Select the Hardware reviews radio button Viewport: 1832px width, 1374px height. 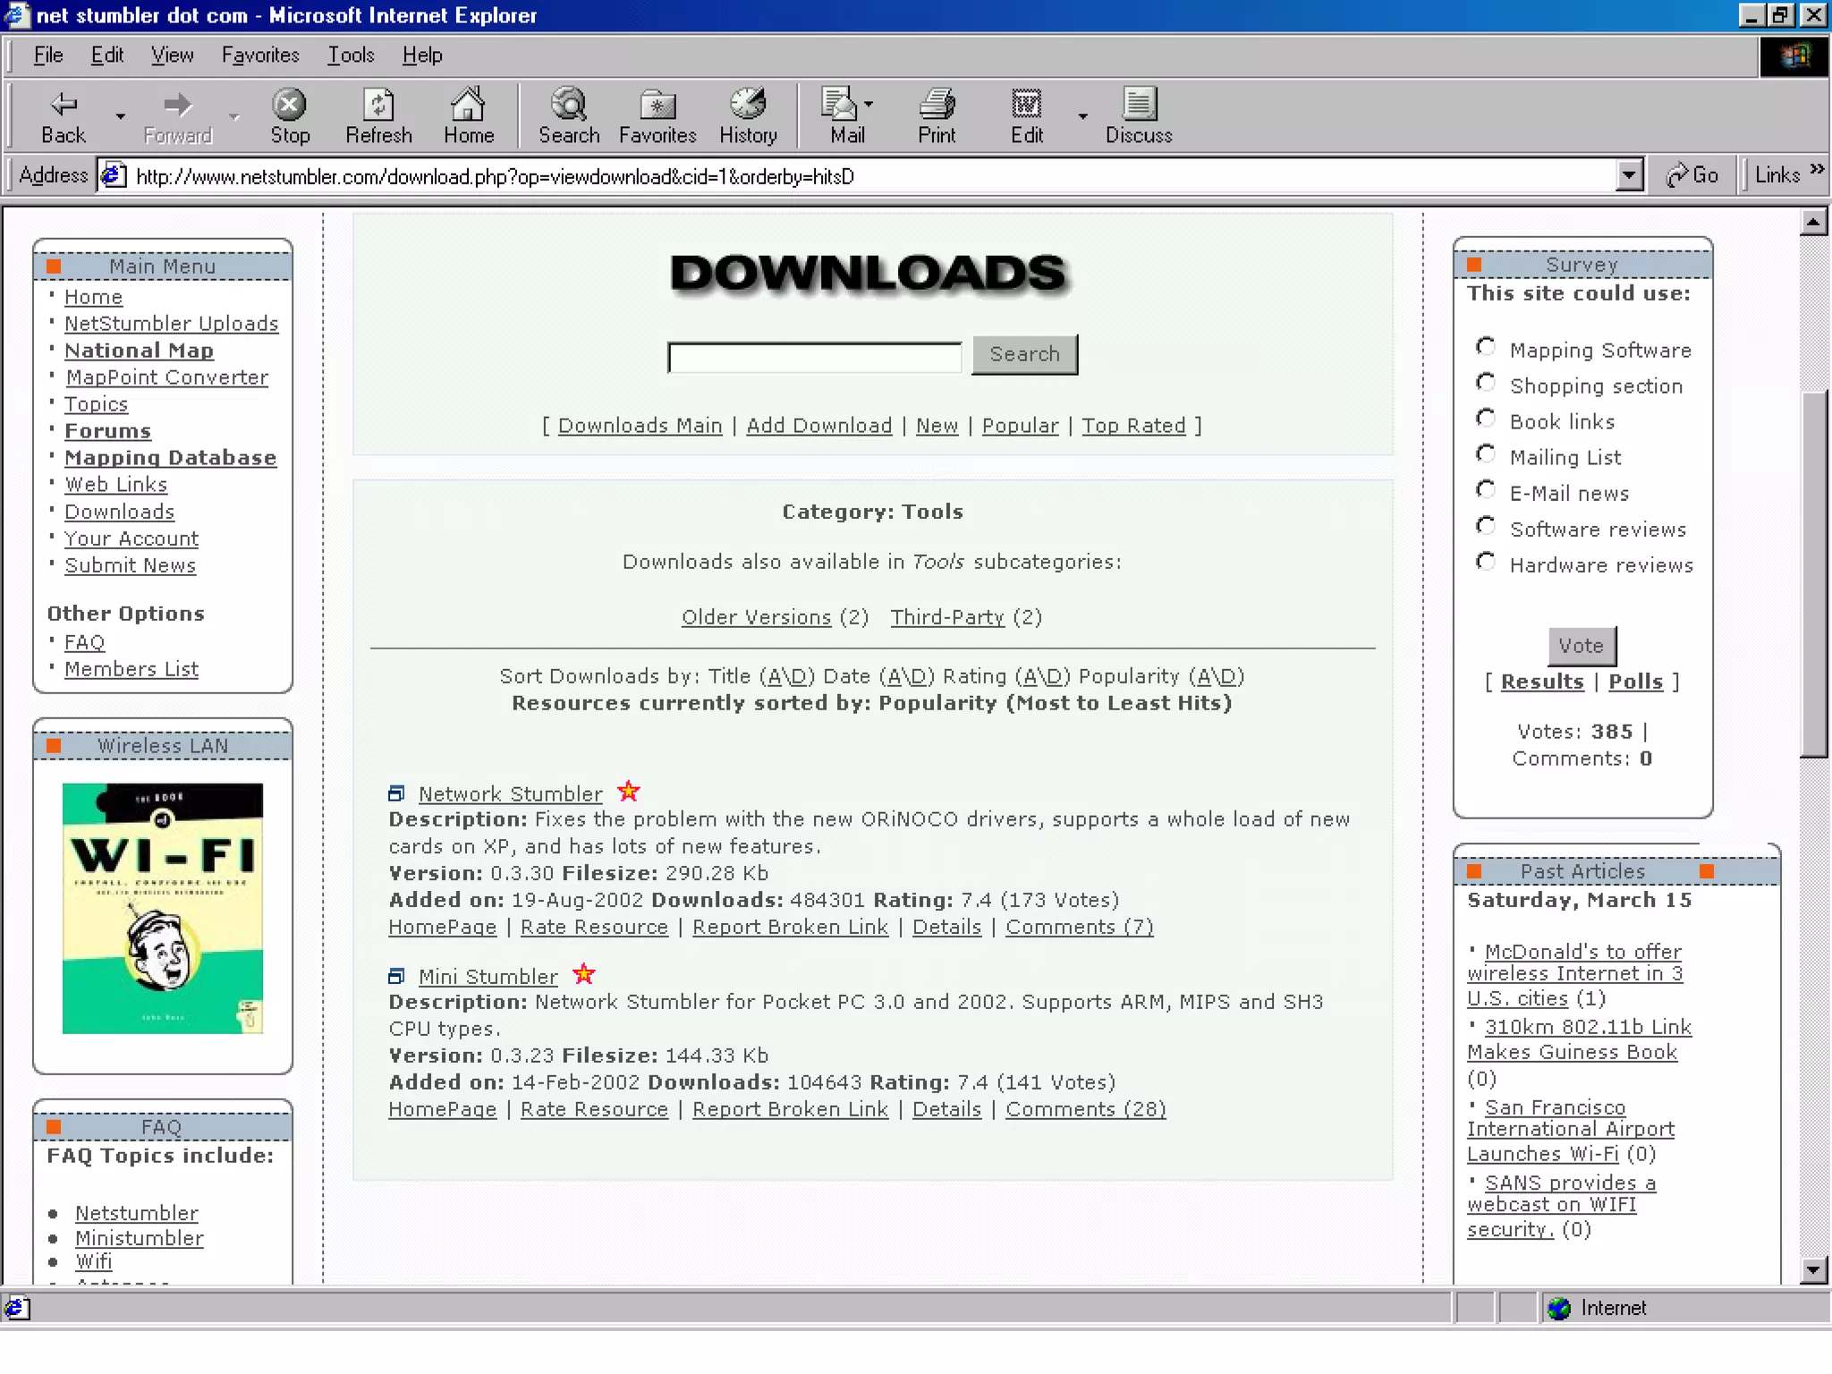1486,562
